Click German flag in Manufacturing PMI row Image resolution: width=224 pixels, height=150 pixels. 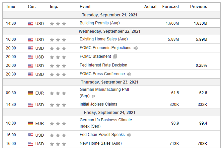[30, 93]
